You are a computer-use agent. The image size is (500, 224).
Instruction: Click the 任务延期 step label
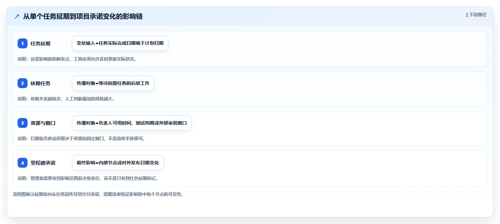pyautogui.click(x=40, y=43)
